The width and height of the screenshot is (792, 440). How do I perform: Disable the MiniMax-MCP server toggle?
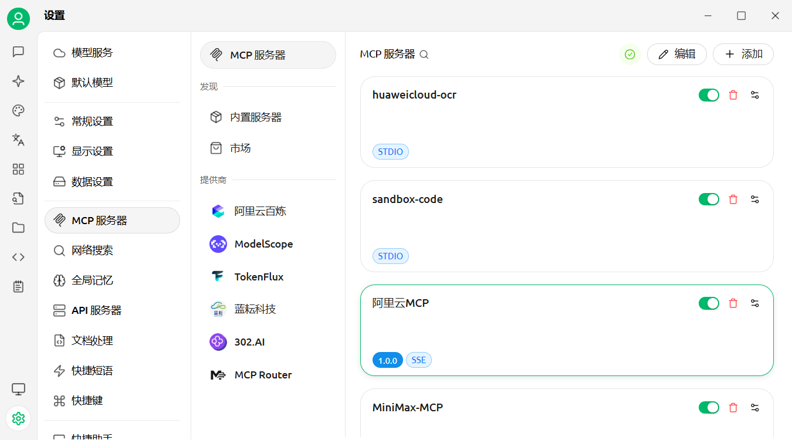pyautogui.click(x=709, y=407)
